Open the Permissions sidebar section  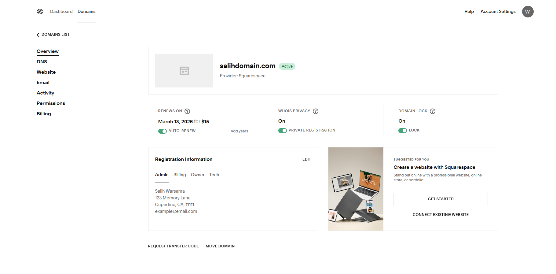tap(51, 103)
